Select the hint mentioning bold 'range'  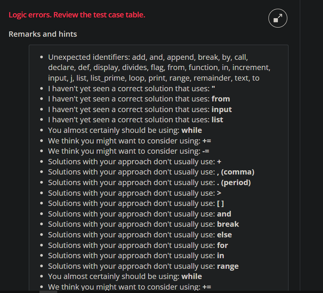(x=143, y=266)
